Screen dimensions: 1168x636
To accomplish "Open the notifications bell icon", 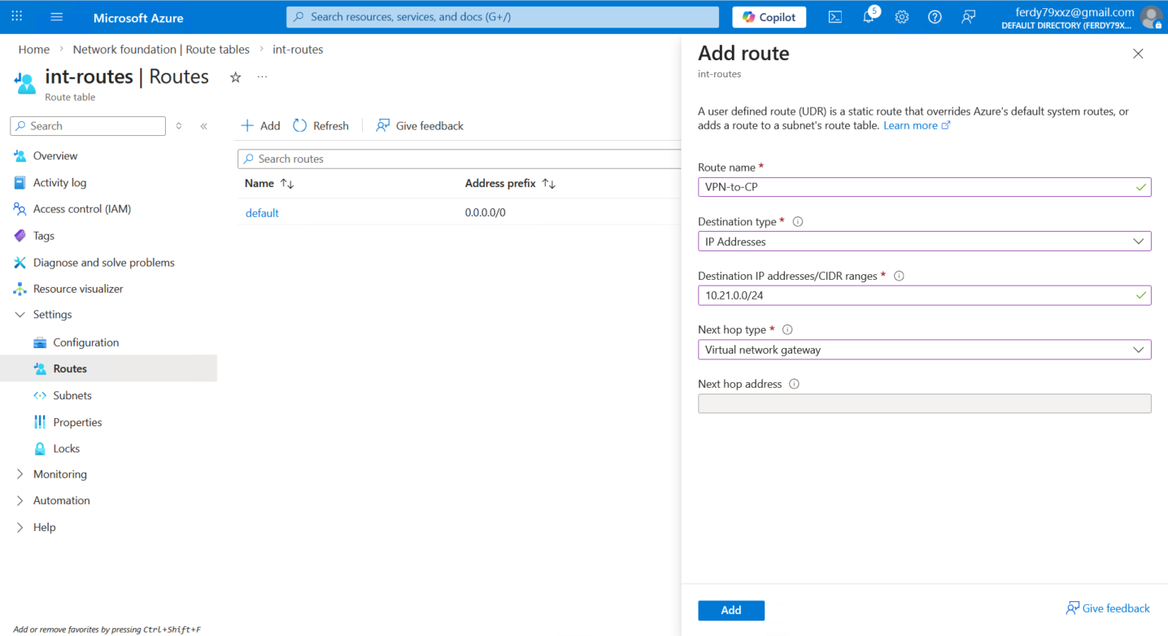I will tap(868, 17).
